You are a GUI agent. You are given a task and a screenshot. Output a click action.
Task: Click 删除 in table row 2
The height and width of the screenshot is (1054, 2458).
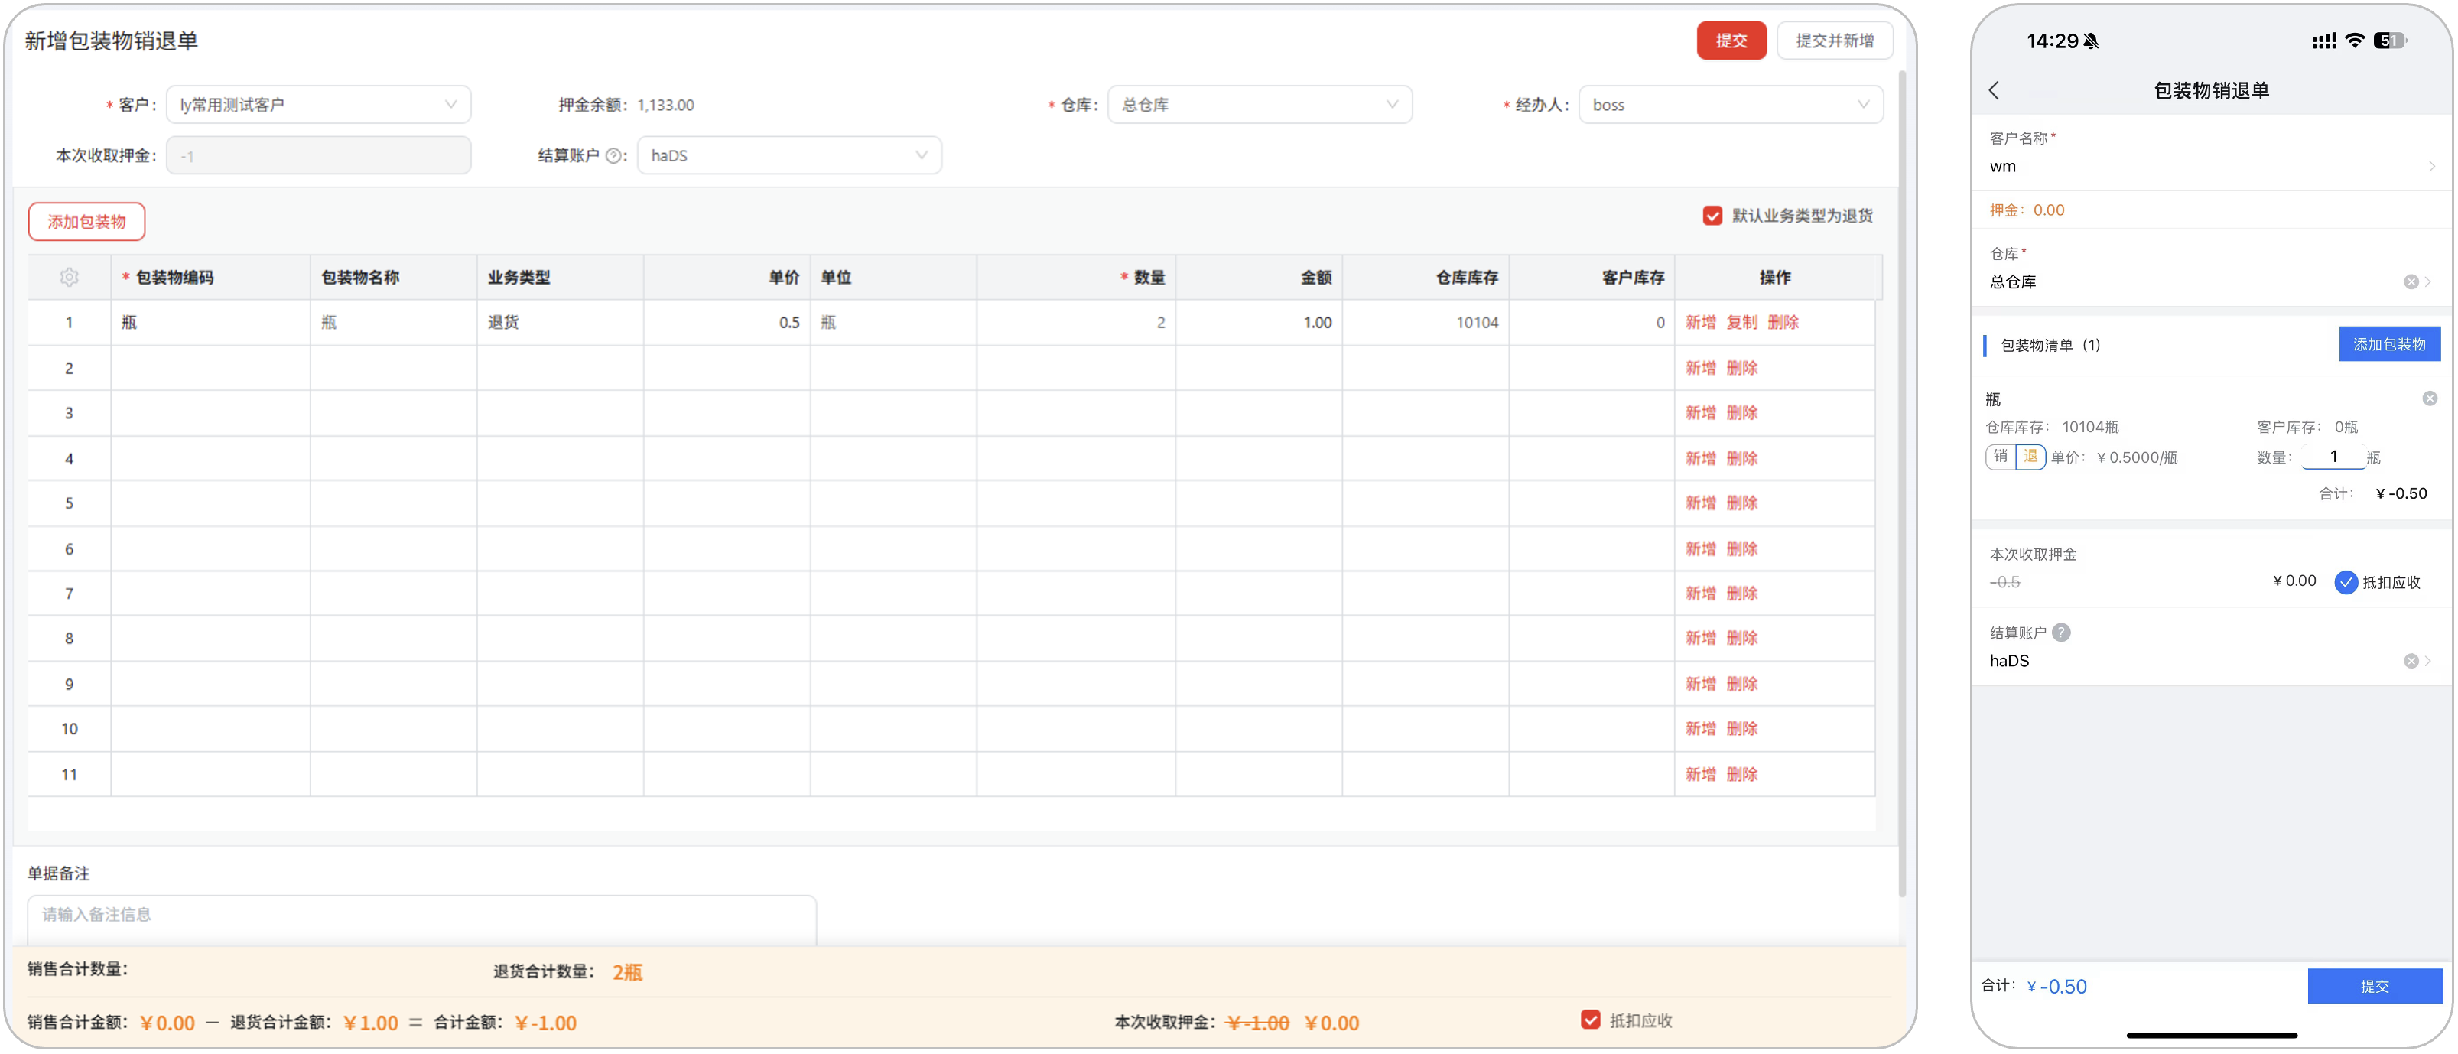1741,368
